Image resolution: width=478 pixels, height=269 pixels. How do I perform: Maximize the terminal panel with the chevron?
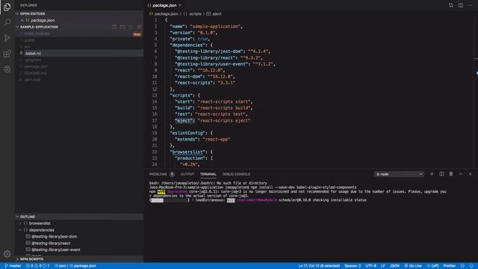click(461, 174)
